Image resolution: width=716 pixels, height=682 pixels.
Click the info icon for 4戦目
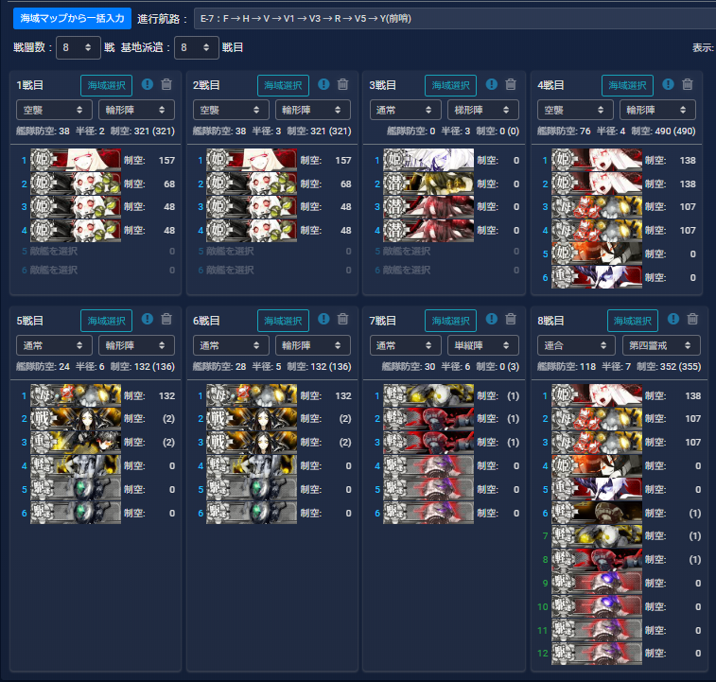click(x=668, y=84)
